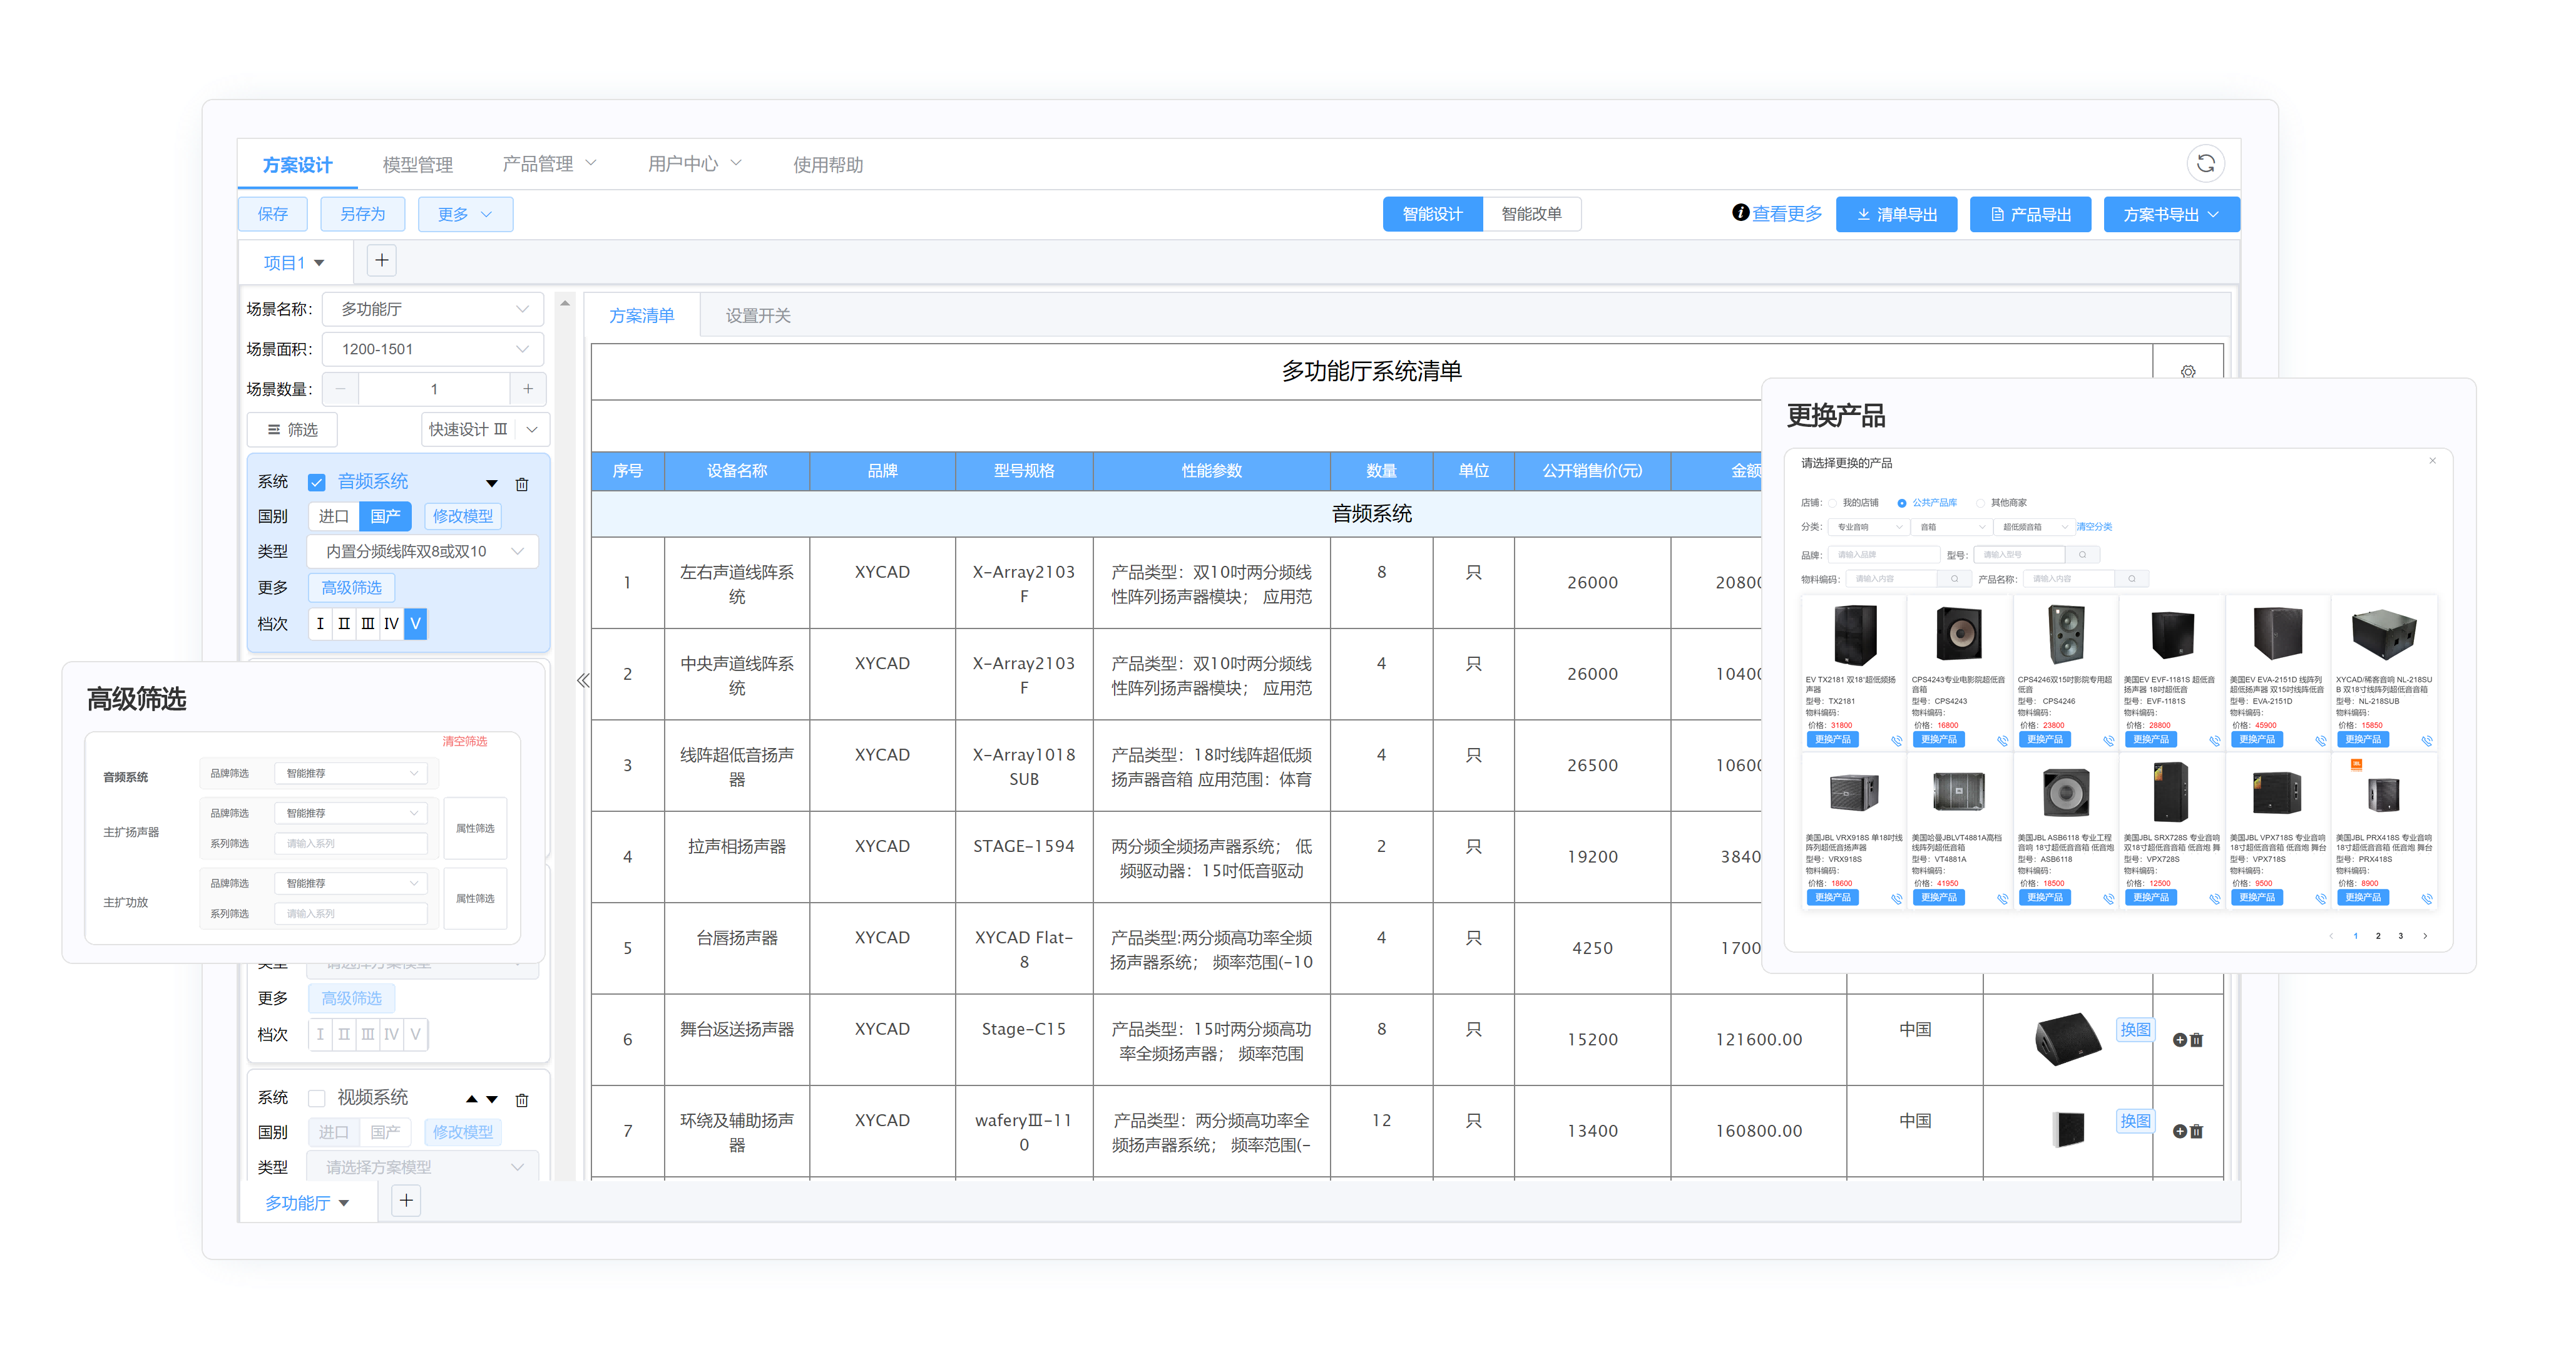Image resolution: width=2576 pixels, height=1359 pixels.
Task: Collapse the left panel with the double-chevron icon
Action: tap(583, 680)
